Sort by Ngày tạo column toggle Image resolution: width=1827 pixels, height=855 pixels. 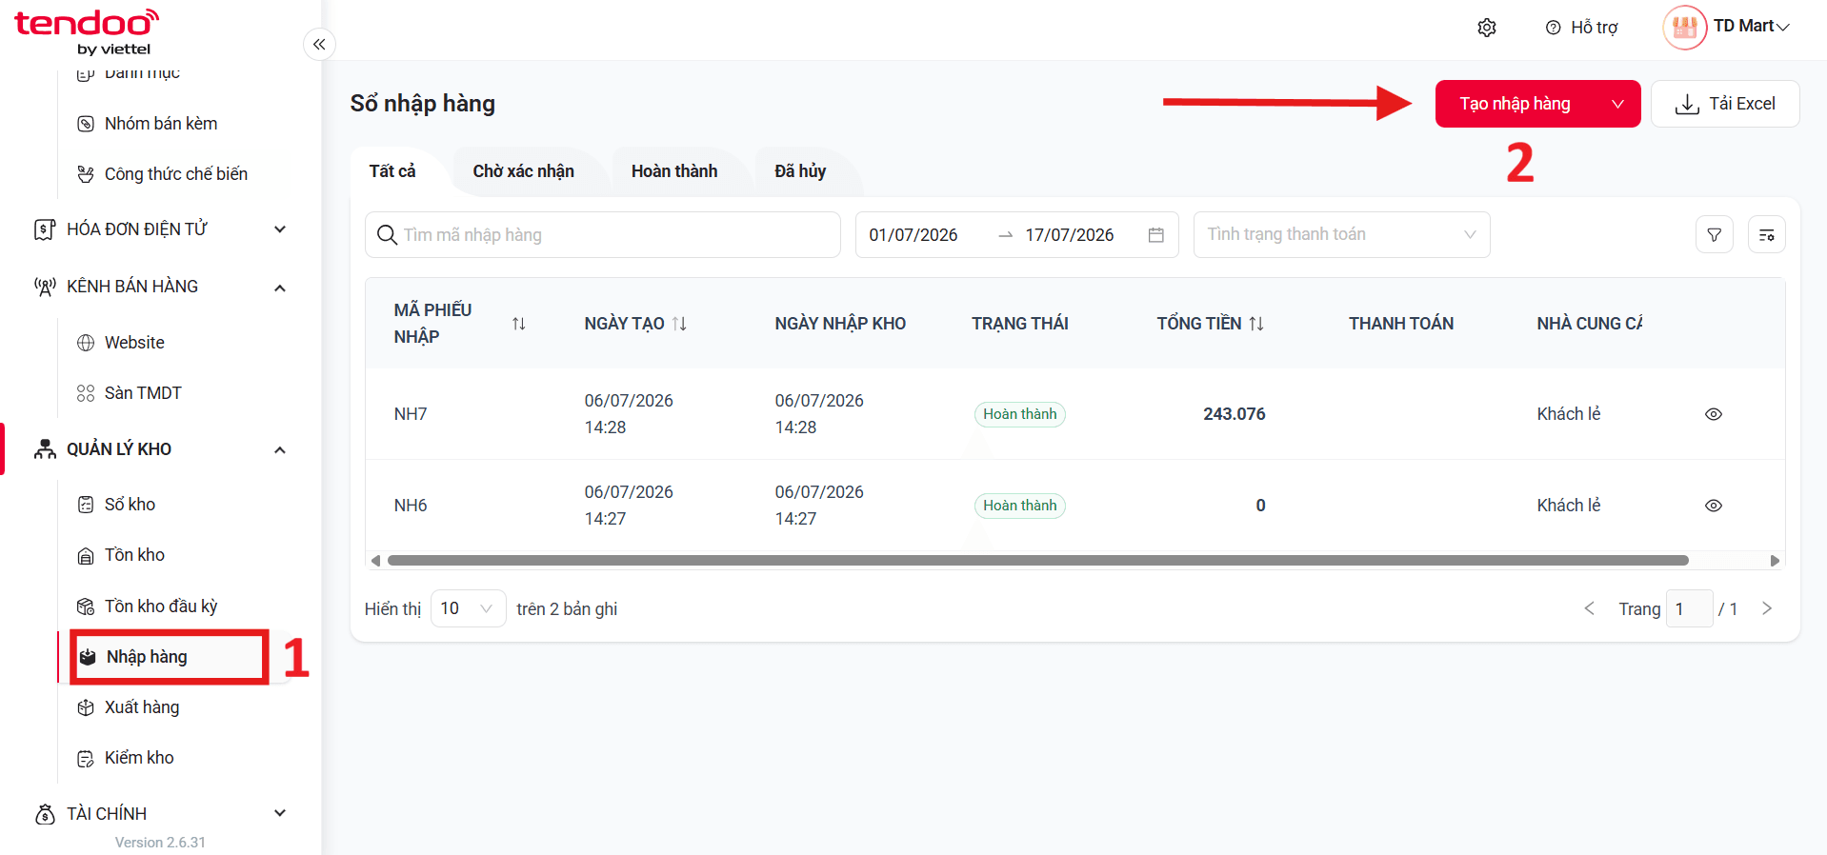pos(679,324)
